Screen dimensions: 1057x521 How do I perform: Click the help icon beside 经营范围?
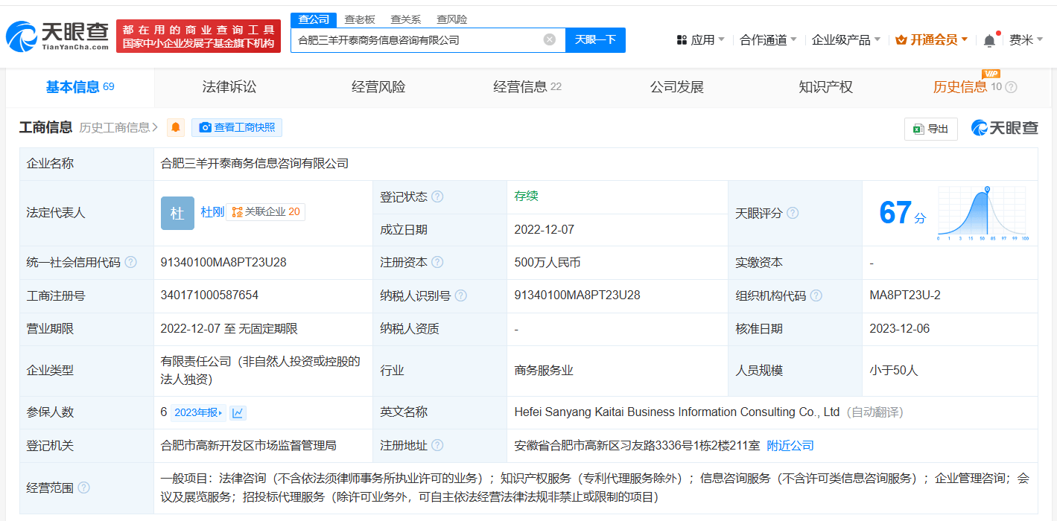pos(83,488)
